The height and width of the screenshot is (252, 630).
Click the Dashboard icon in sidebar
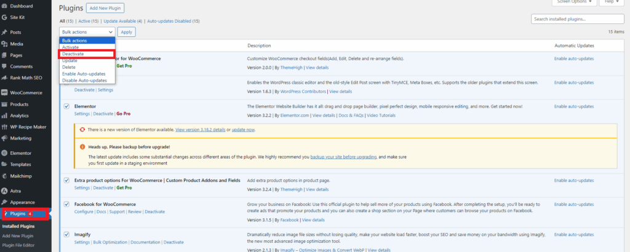(5, 6)
